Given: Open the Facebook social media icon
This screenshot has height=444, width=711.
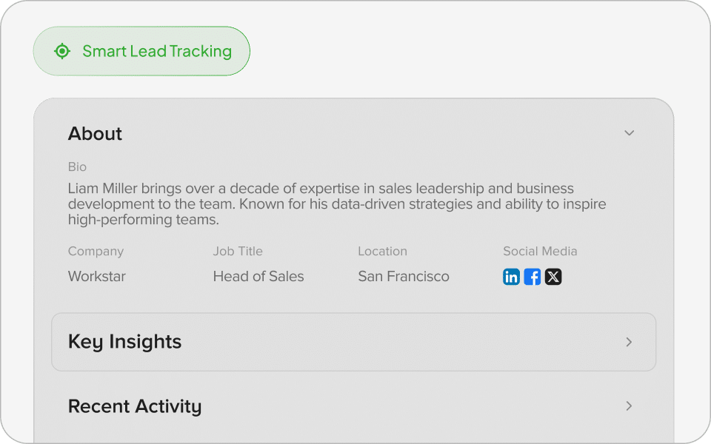Looking at the screenshot, I should click(x=532, y=277).
